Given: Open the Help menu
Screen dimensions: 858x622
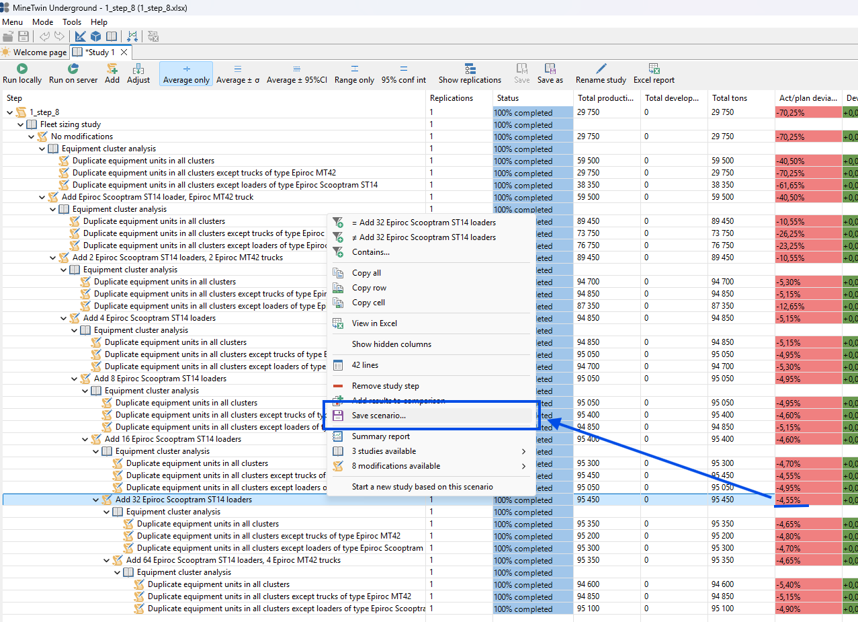Looking at the screenshot, I should 99,22.
